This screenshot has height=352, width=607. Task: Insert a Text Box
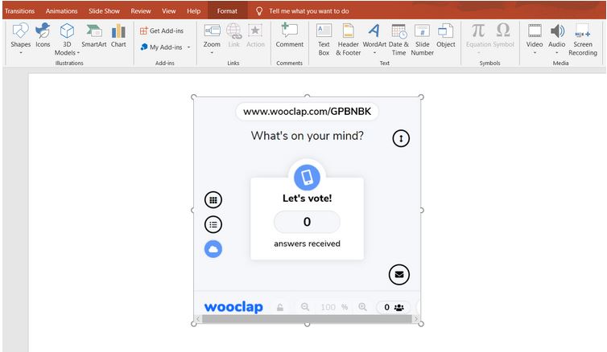tap(324, 39)
